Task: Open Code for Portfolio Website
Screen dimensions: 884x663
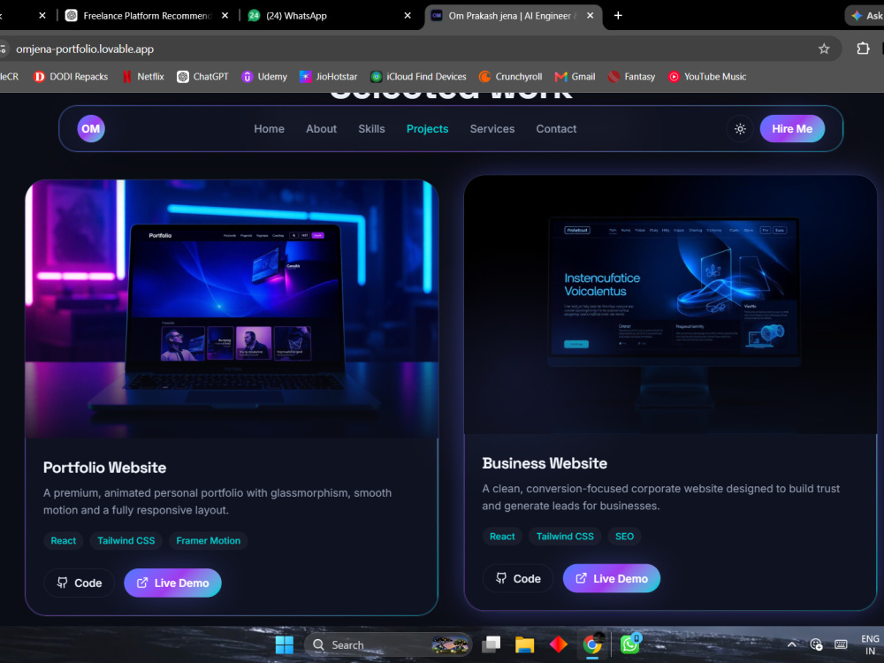Action: [x=79, y=583]
